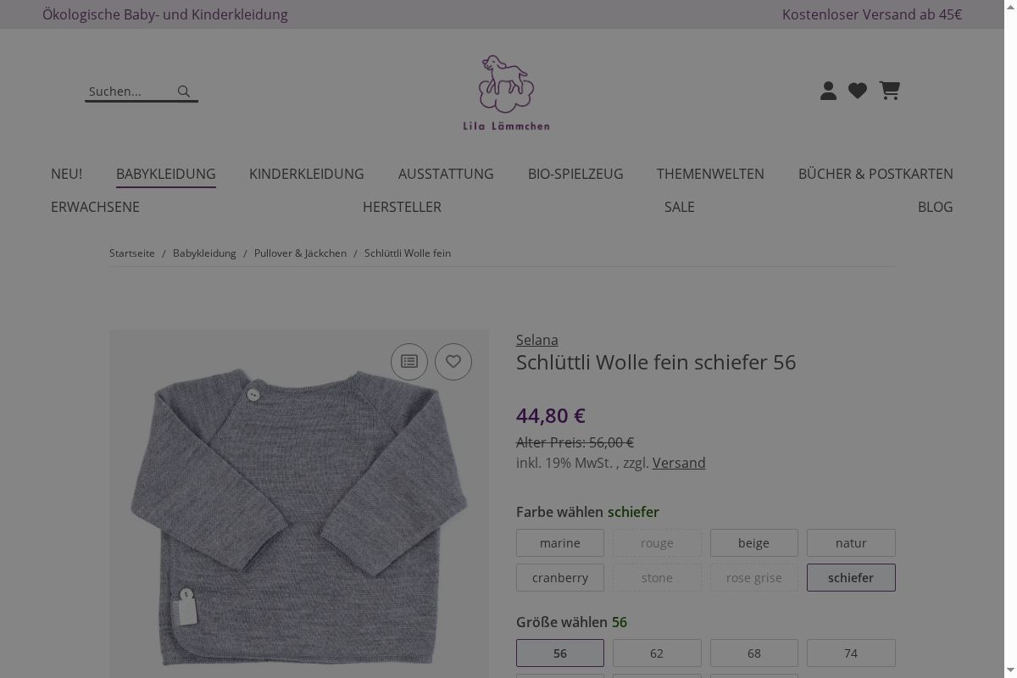Open the Kinderkleidung menu

(x=307, y=174)
